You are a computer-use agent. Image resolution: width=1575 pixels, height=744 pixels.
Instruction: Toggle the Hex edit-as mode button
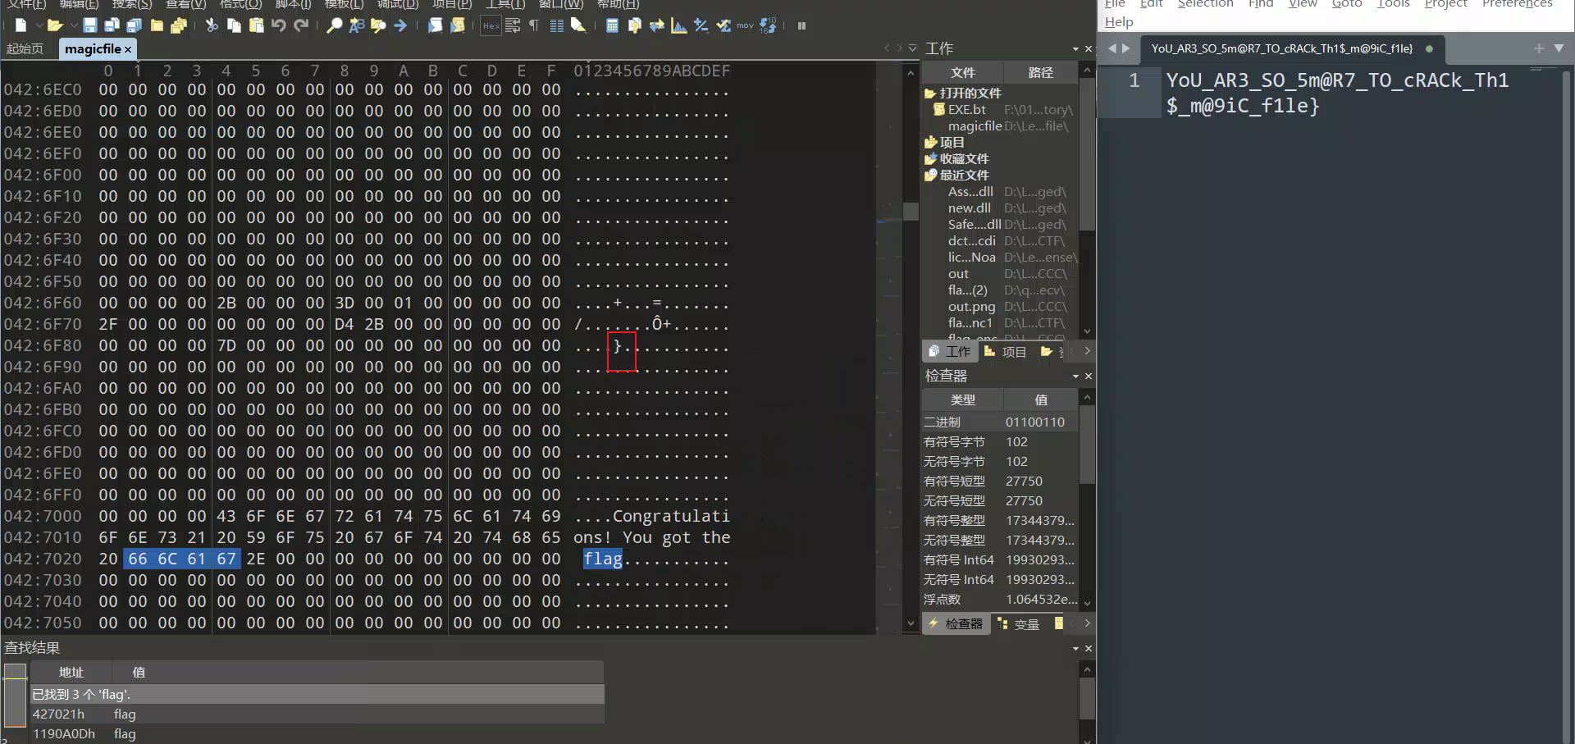(x=491, y=26)
